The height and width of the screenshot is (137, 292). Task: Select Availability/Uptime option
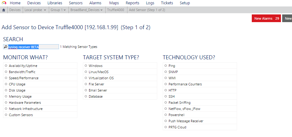40,66
